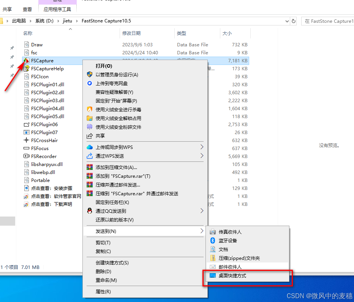
Task: Open the 查看 ribbon tab
Action: tap(27, 9)
